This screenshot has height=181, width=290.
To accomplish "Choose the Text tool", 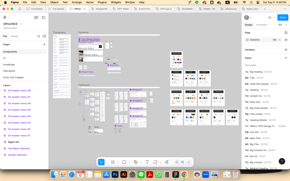I will [147, 162].
